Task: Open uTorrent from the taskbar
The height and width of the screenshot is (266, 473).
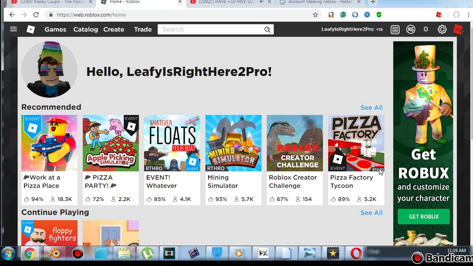Action: click(148, 253)
